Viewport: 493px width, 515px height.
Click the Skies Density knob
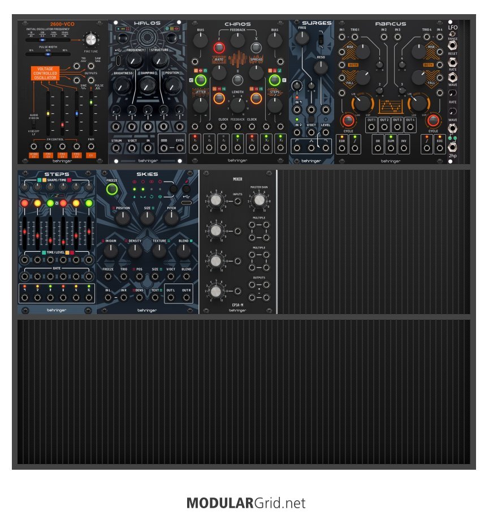pyautogui.click(x=135, y=251)
